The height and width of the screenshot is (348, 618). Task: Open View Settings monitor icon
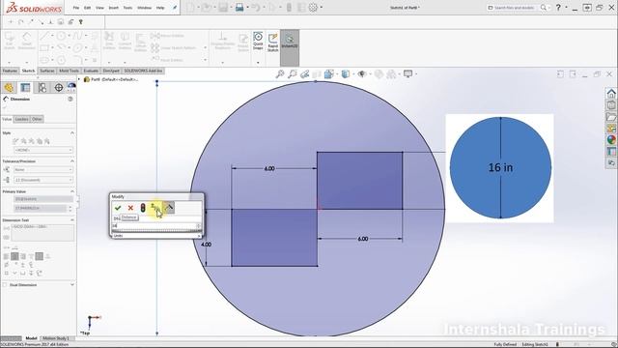coord(407,73)
